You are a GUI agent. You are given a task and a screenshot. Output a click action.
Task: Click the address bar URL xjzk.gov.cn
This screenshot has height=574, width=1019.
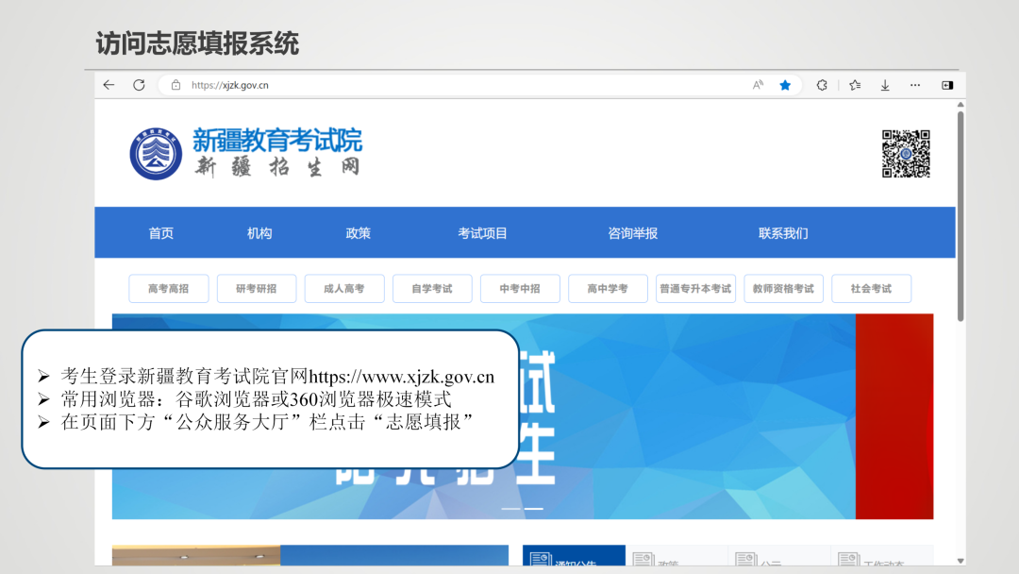(x=229, y=85)
